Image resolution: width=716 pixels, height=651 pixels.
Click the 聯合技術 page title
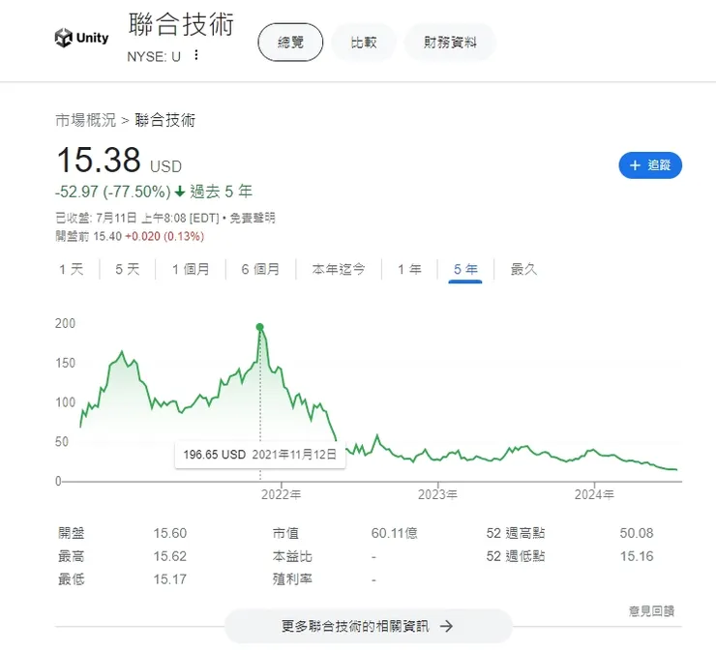click(x=181, y=24)
